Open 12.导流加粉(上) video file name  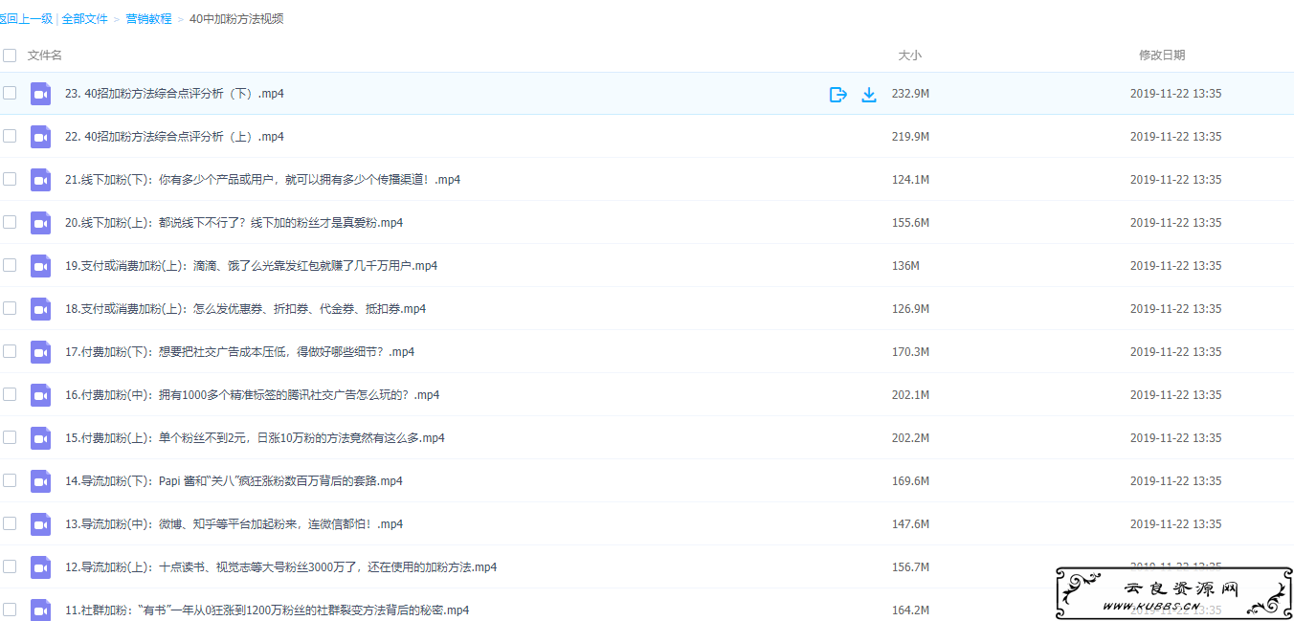point(280,567)
